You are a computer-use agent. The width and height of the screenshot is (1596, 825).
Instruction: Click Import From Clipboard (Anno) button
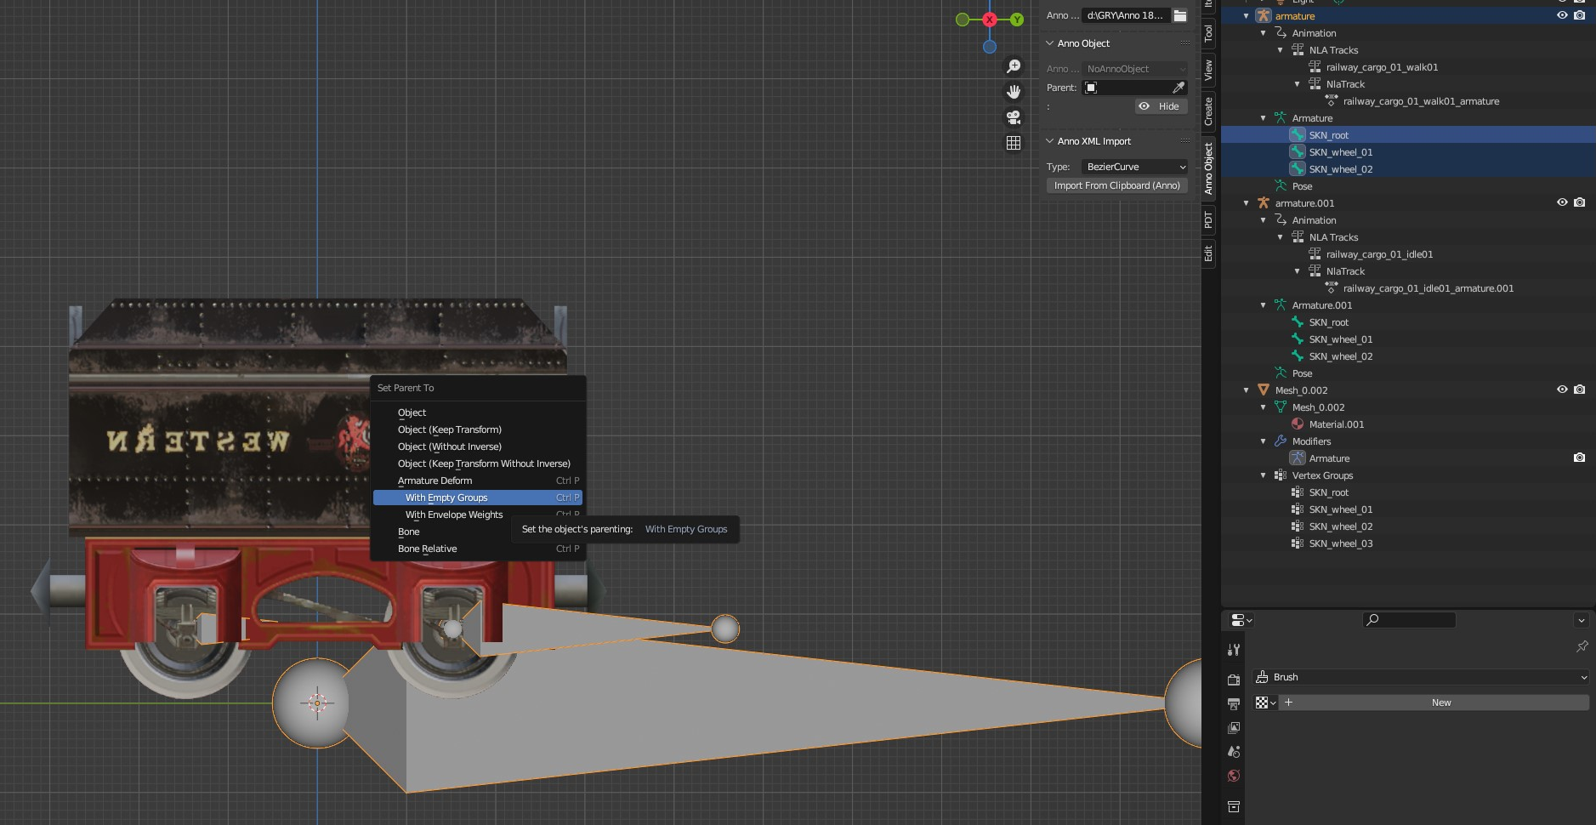(1116, 185)
